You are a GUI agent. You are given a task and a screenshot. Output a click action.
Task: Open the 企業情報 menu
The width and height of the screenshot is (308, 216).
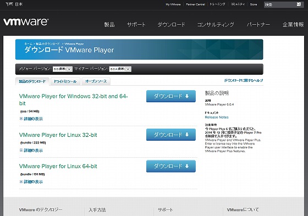click(293, 25)
